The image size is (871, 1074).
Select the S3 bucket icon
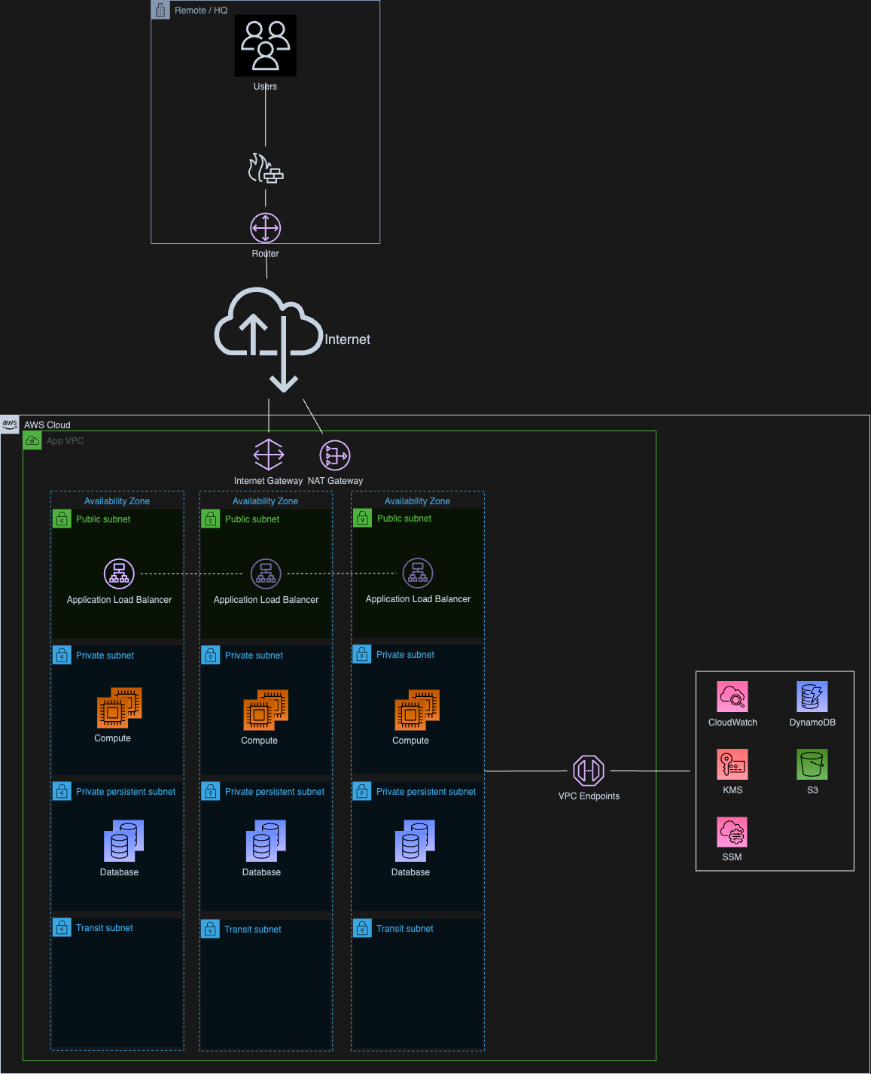point(812,764)
